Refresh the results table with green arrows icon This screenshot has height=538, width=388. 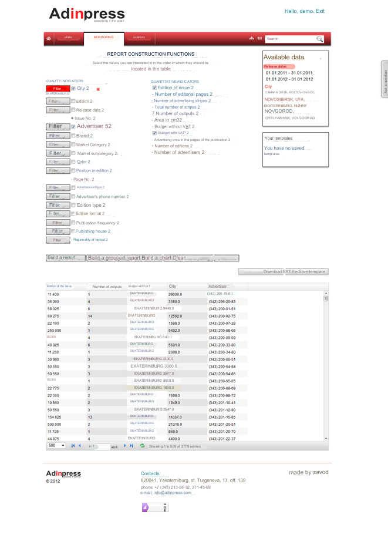tap(142, 446)
